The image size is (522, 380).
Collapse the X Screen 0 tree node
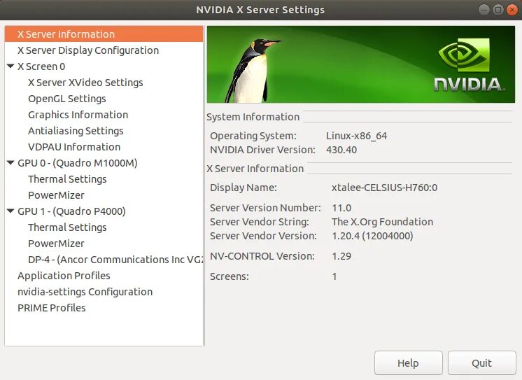coord(10,66)
